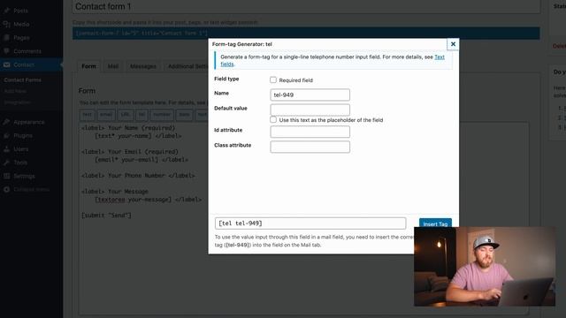Click the tel tag generator button
566x318 pixels.
coord(141,115)
